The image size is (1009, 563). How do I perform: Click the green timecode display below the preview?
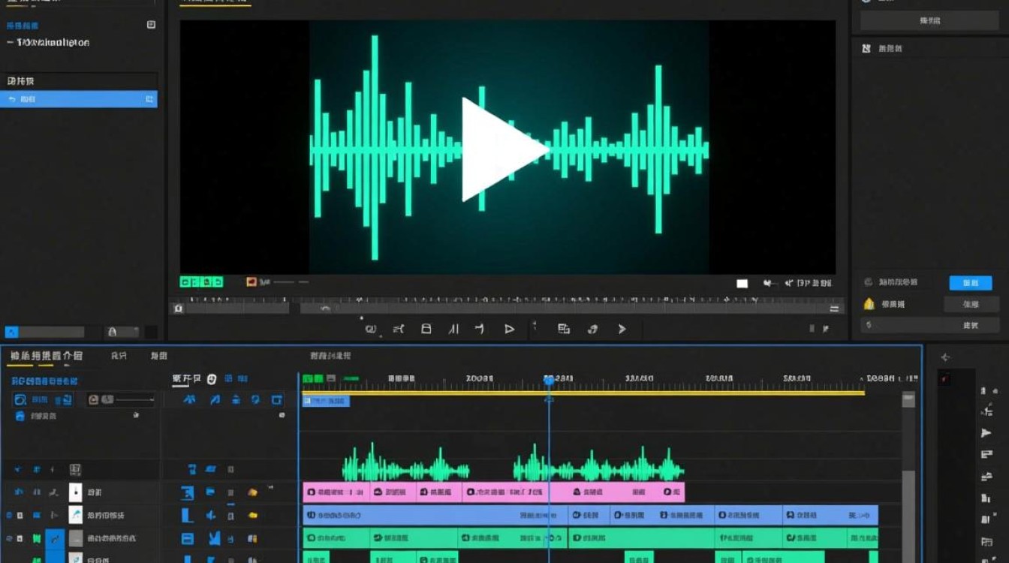coord(201,282)
